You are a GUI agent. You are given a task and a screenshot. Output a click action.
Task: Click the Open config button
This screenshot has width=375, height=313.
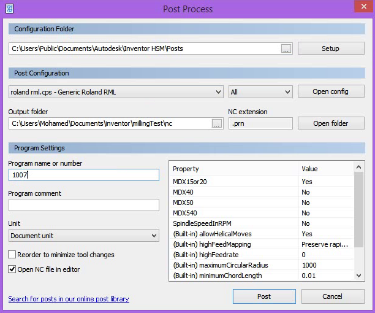point(331,91)
